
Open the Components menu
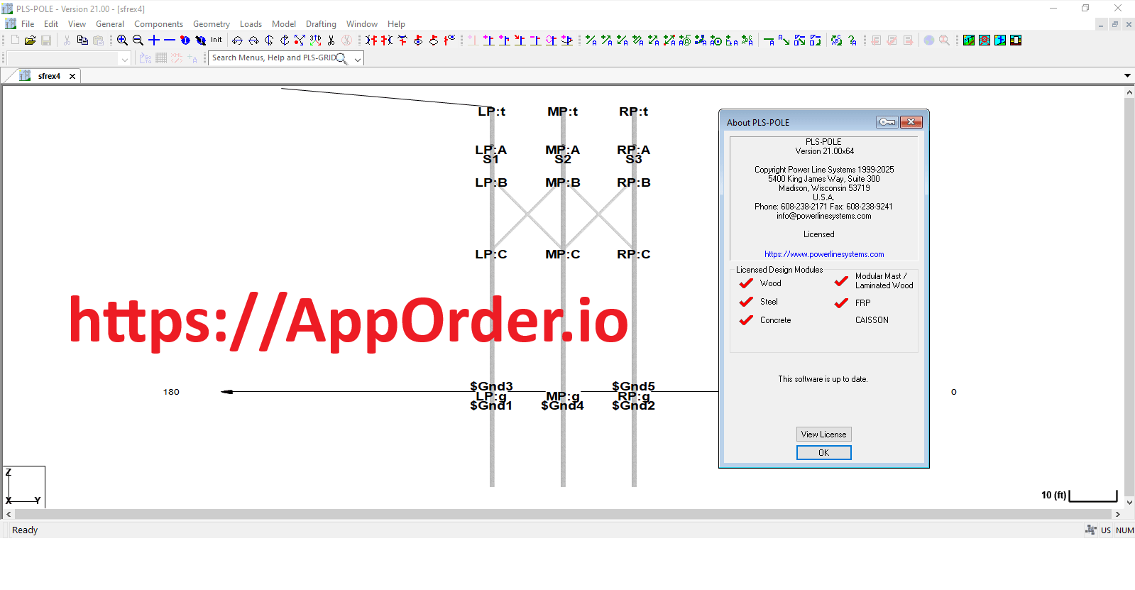point(158,24)
